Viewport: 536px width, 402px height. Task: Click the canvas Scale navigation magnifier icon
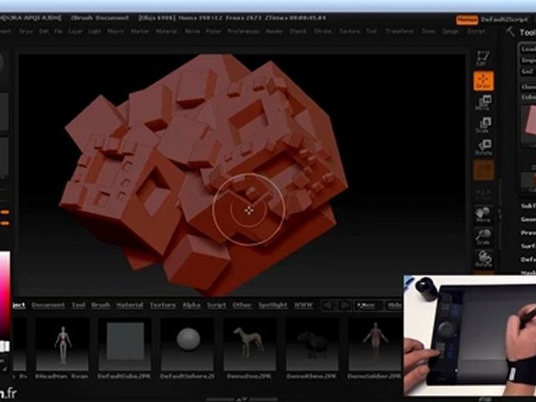coord(484,237)
